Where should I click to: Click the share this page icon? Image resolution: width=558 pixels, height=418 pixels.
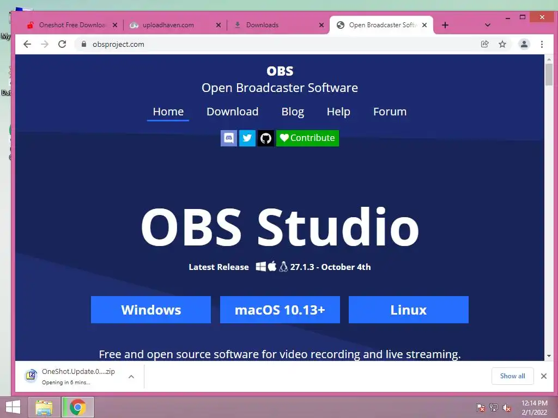coord(484,44)
